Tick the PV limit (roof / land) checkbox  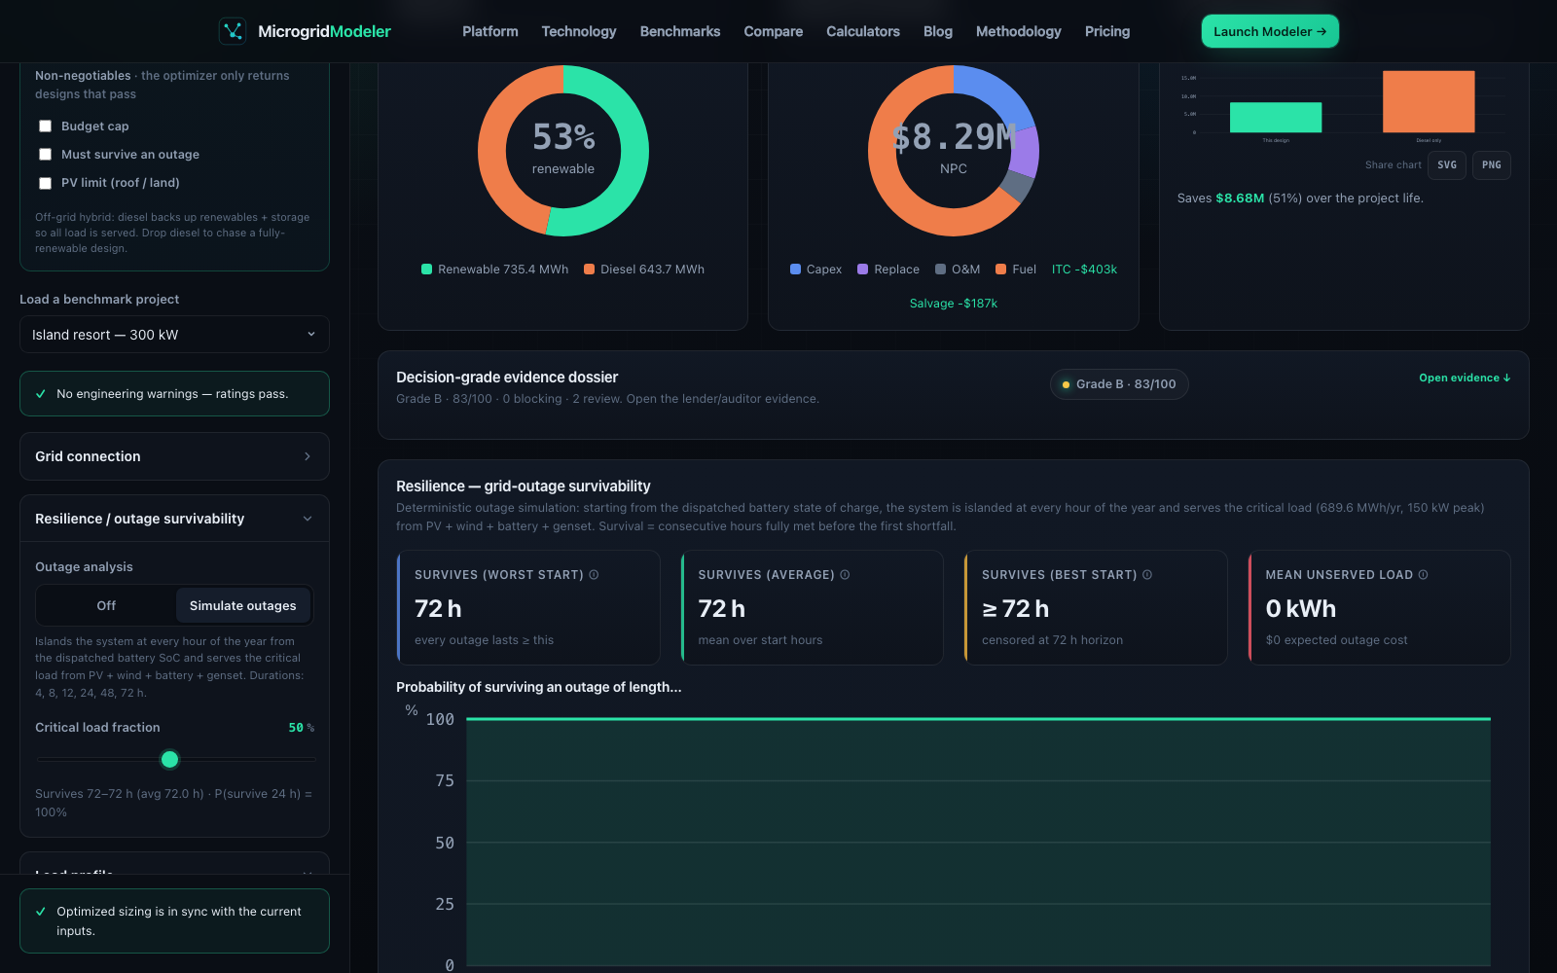45,183
